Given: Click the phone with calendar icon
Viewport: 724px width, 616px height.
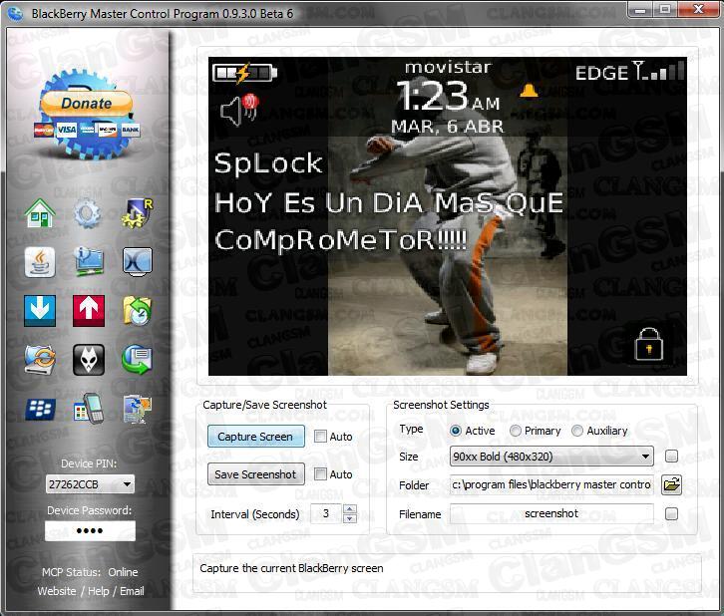Looking at the screenshot, I should [x=89, y=409].
